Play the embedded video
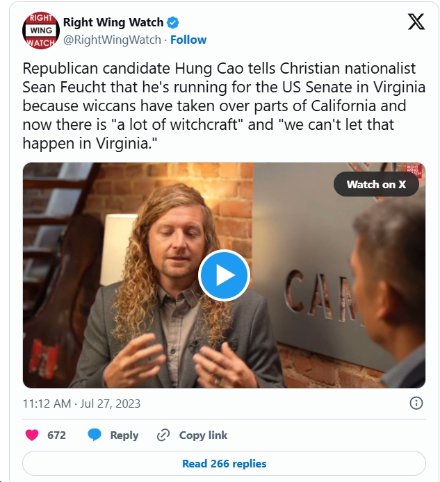This screenshot has height=482, width=440. 223,275
